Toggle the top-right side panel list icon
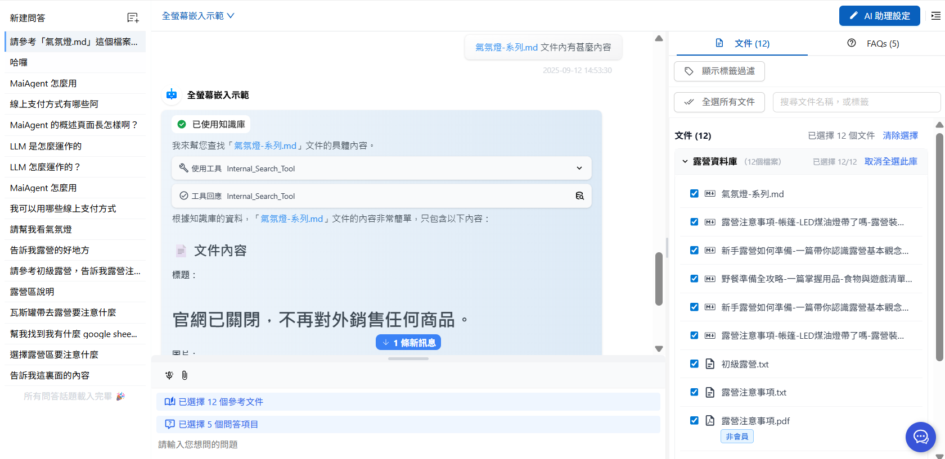 click(x=935, y=16)
